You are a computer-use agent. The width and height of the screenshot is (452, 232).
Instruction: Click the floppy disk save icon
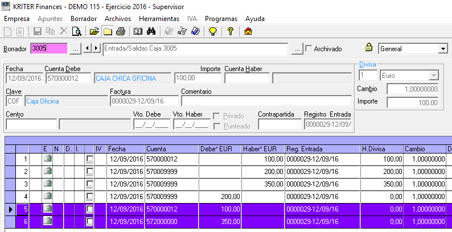[x=38, y=31]
